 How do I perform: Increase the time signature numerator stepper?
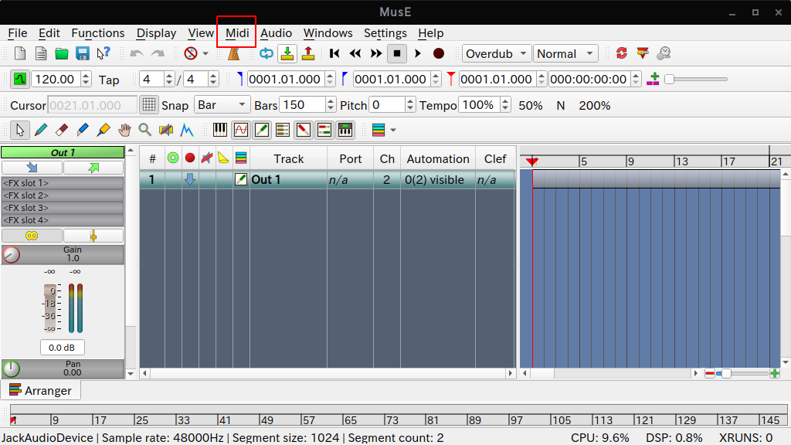[169, 76]
